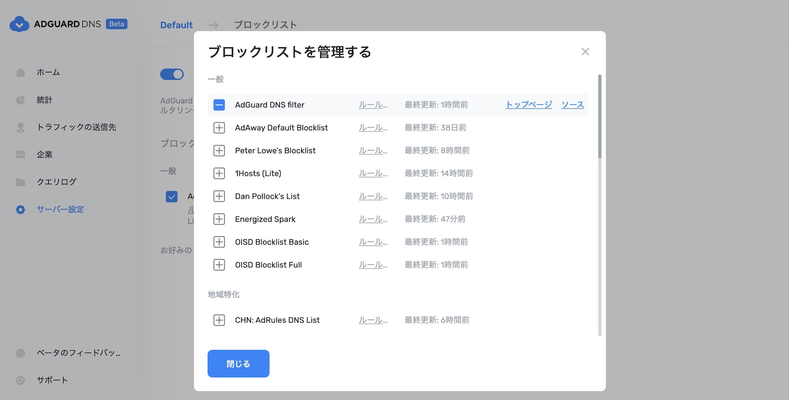Close the blocklist dialog with X
This screenshot has height=400, width=789.
point(585,52)
